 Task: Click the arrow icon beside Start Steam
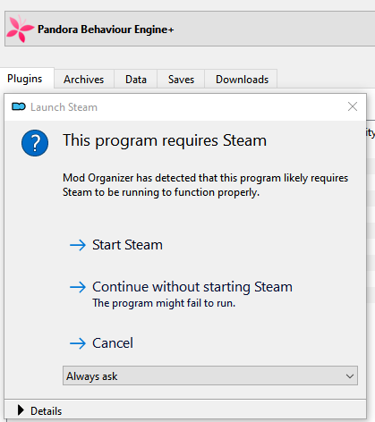click(x=78, y=245)
